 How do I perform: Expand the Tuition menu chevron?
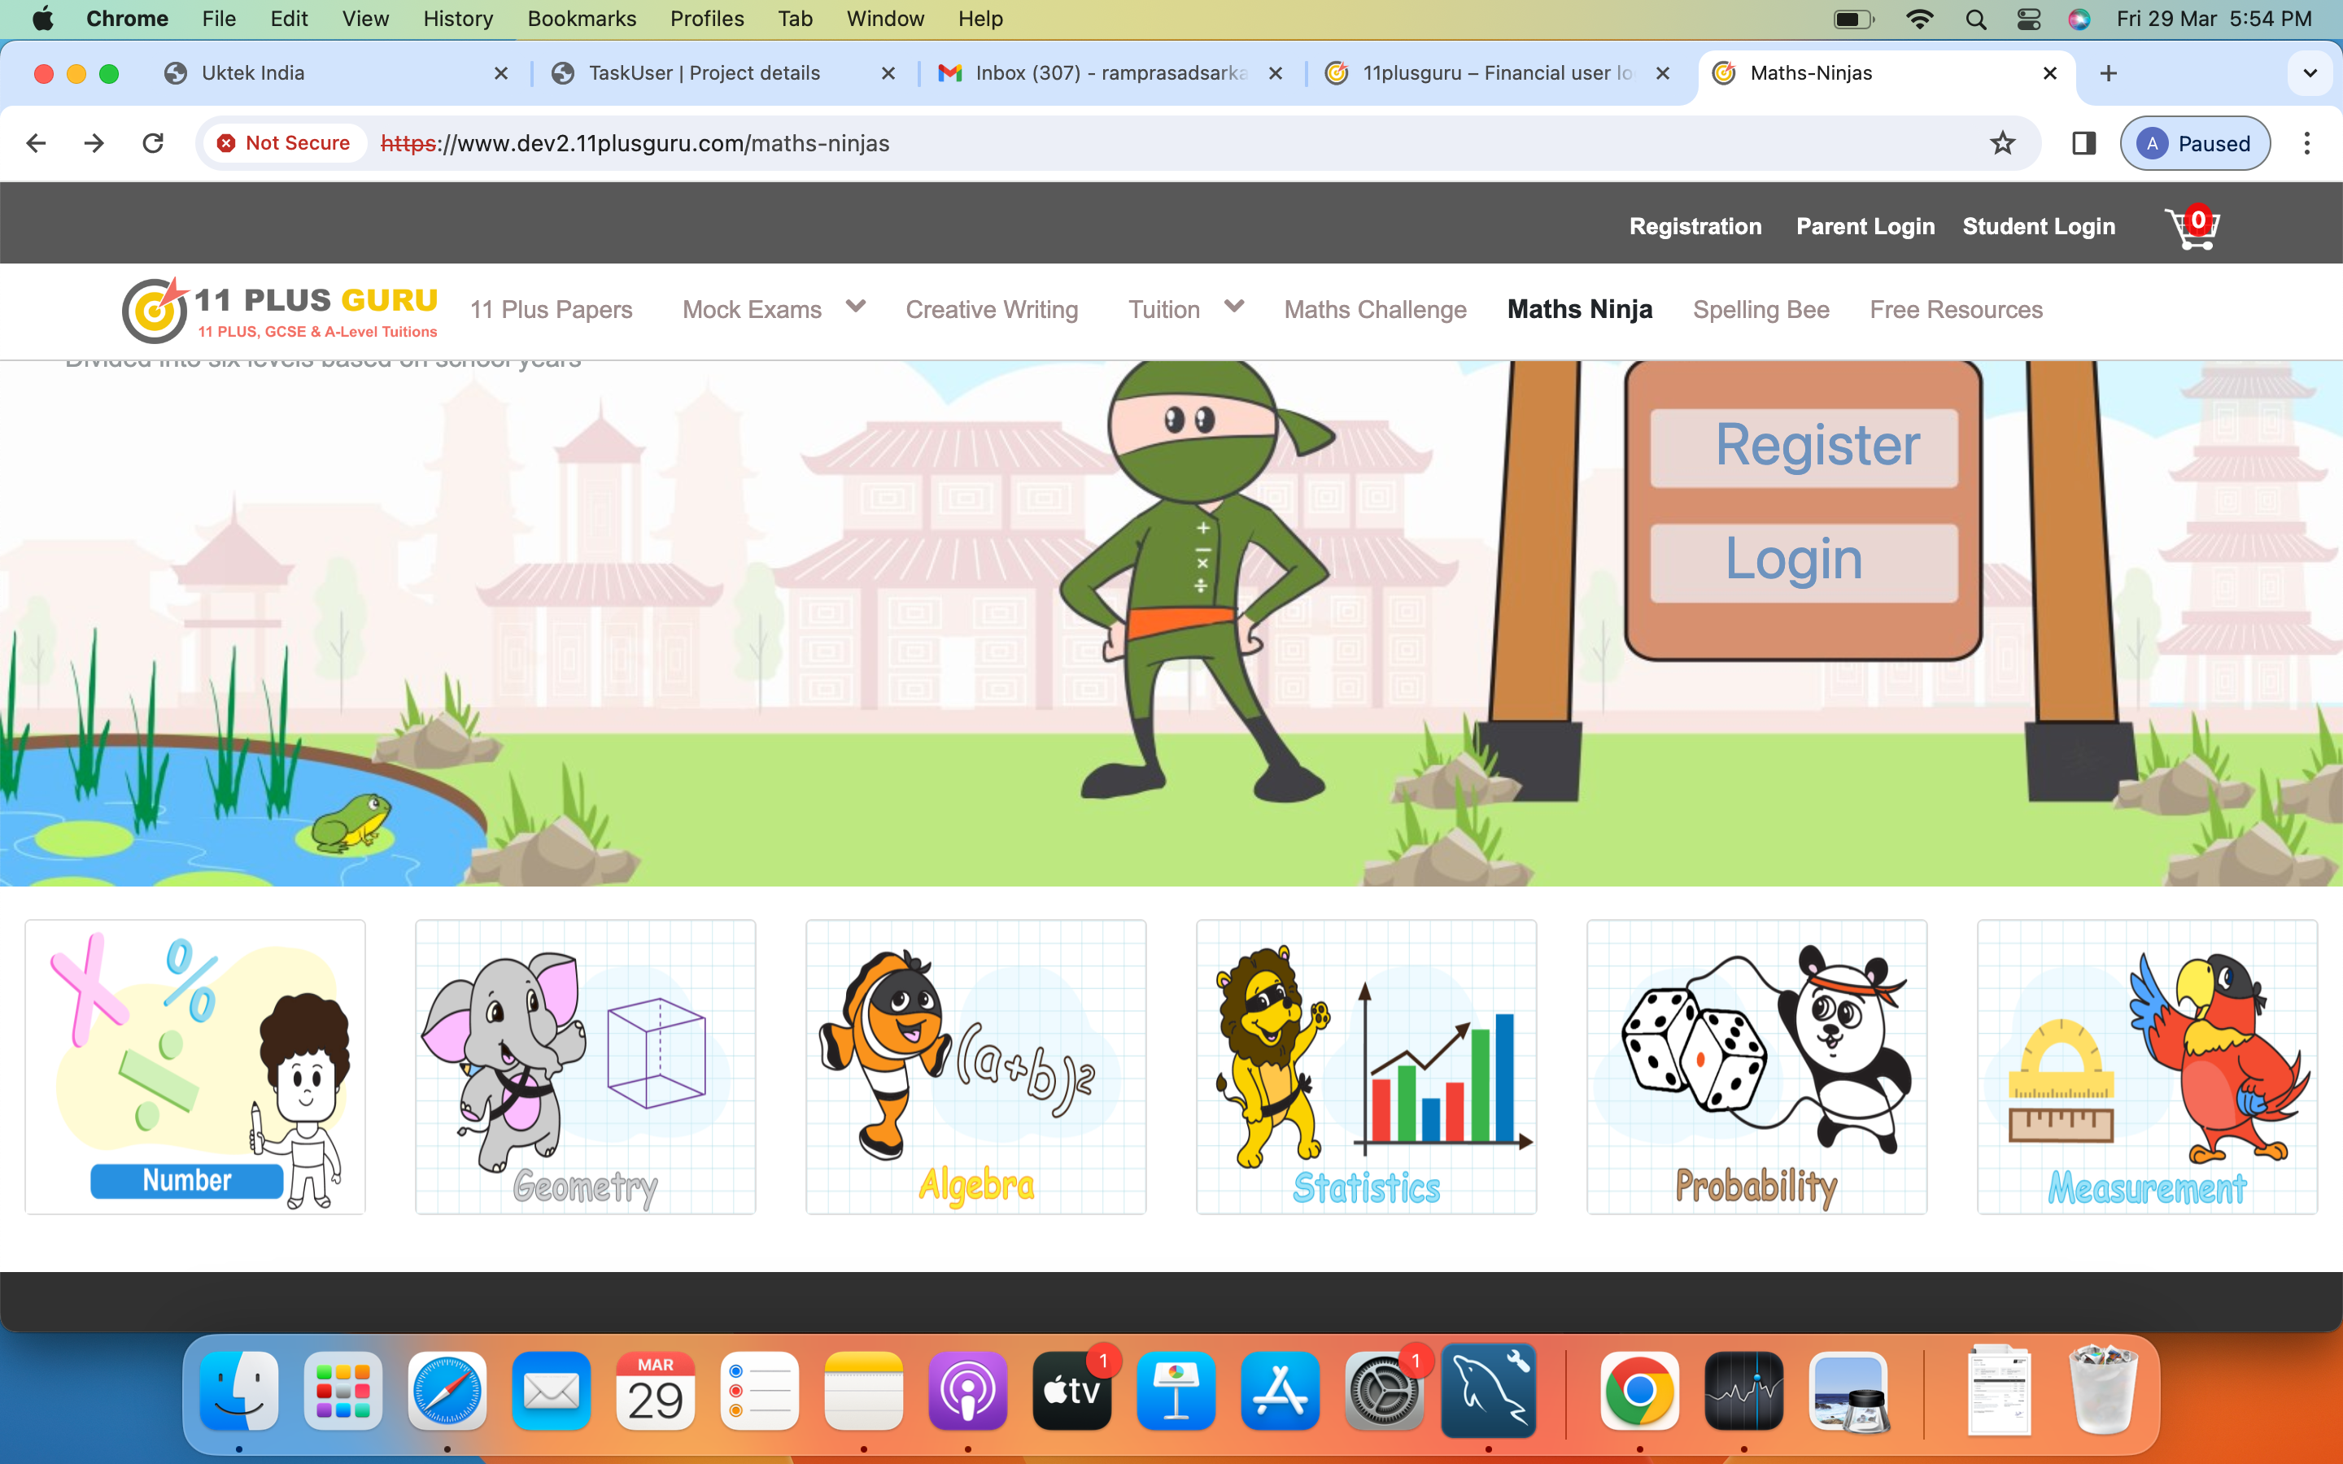[x=1233, y=307]
